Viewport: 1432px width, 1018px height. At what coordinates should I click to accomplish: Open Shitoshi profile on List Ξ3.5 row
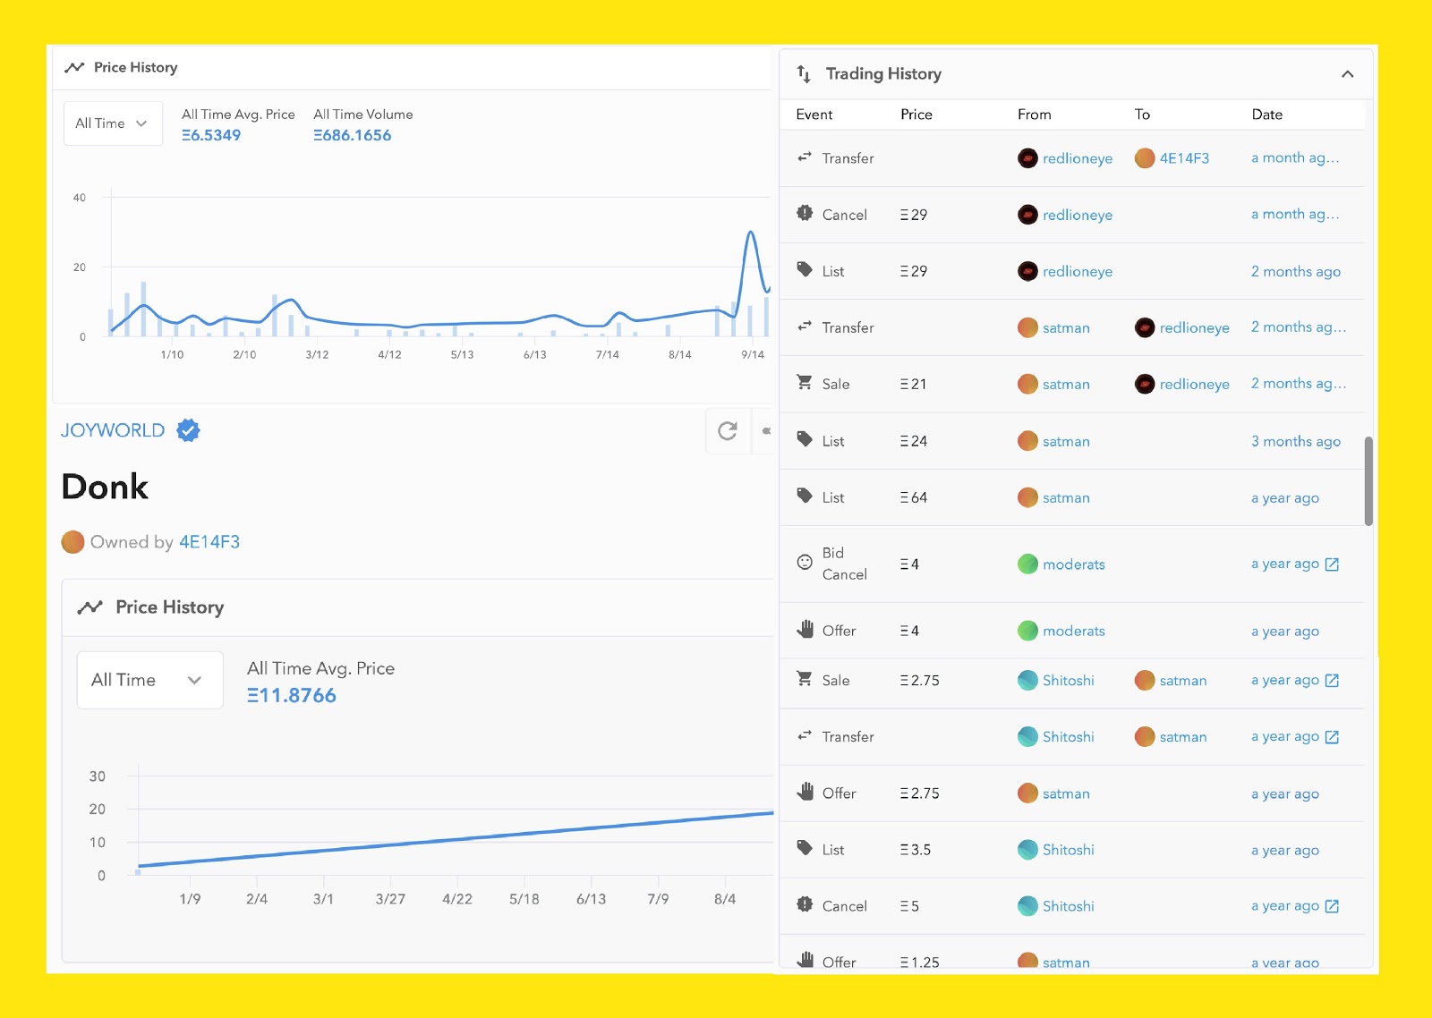[1068, 850]
